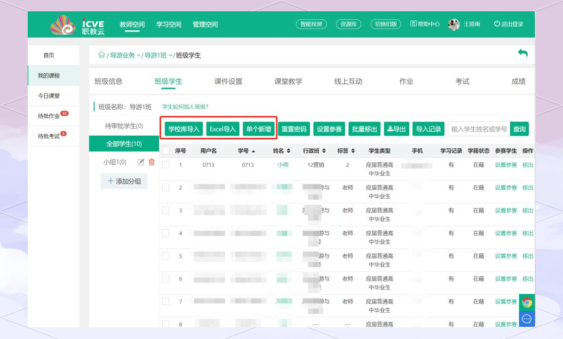Click the 待批作业 item with badge 11
563x339 pixels.
point(53,116)
